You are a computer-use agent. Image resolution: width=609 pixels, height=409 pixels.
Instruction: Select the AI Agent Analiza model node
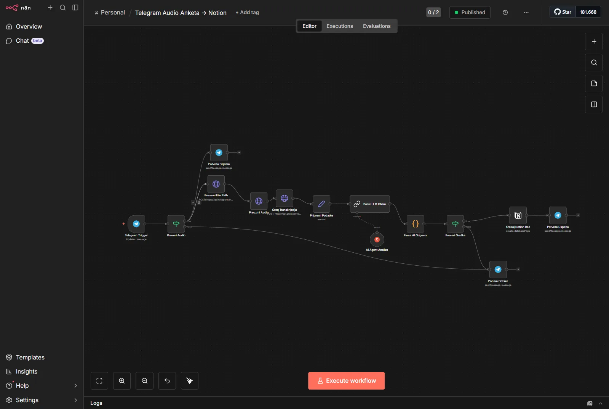coord(377,240)
